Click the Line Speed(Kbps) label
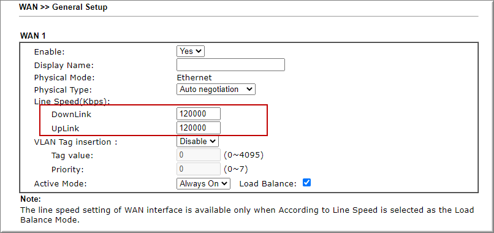Screen dimensions: 494x233 point(72,102)
